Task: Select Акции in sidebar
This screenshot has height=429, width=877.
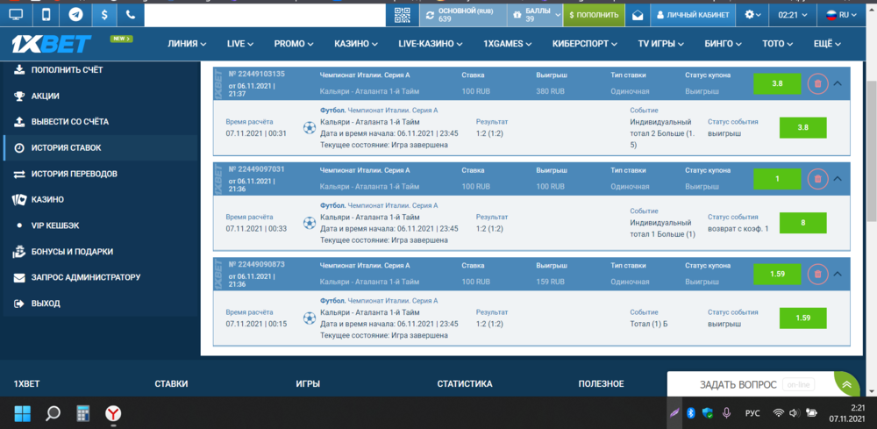Action: tap(100, 97)
